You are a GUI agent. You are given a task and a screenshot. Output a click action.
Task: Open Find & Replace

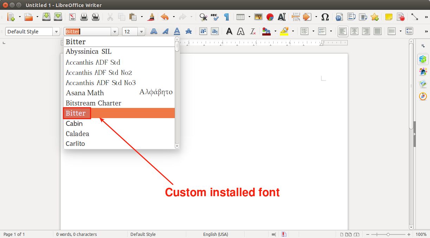(203, 17)
